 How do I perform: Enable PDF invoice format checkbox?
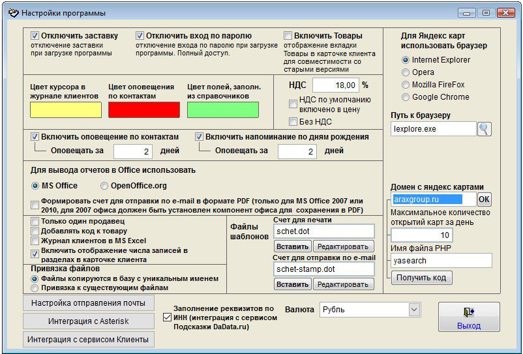[35, 205]
